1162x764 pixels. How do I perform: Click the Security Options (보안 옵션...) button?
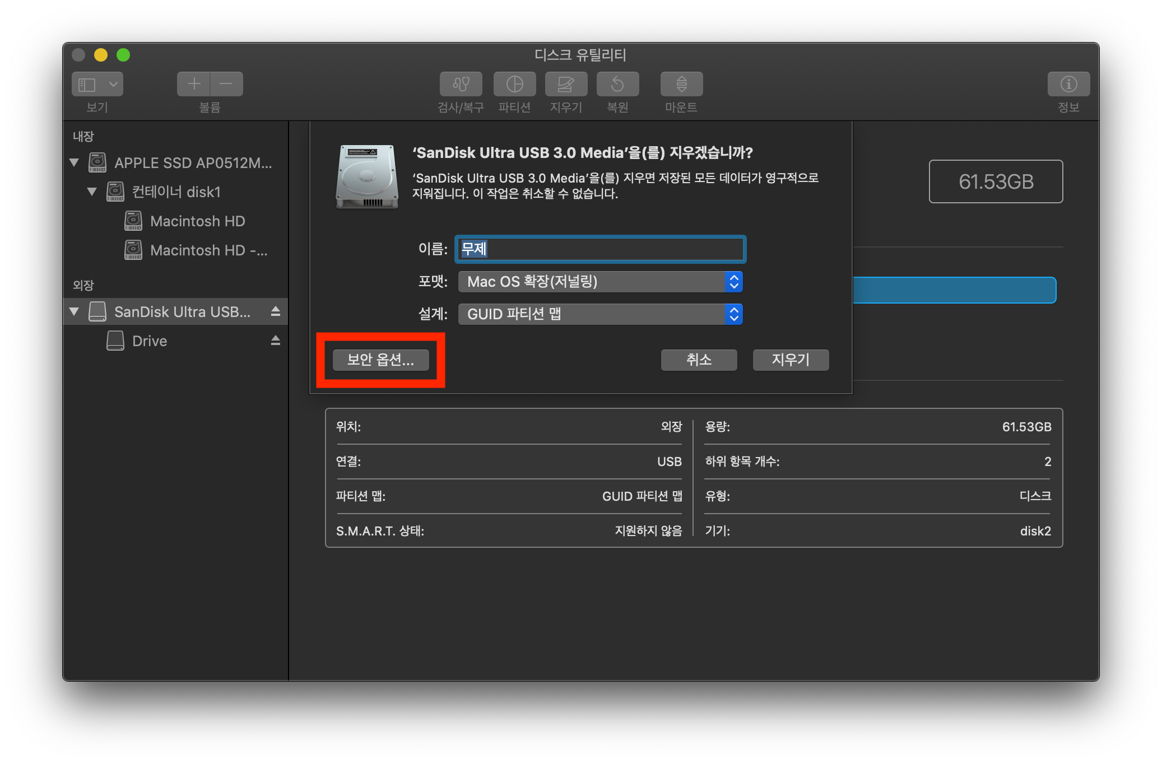pyautogui.click(x=380, y=360)
